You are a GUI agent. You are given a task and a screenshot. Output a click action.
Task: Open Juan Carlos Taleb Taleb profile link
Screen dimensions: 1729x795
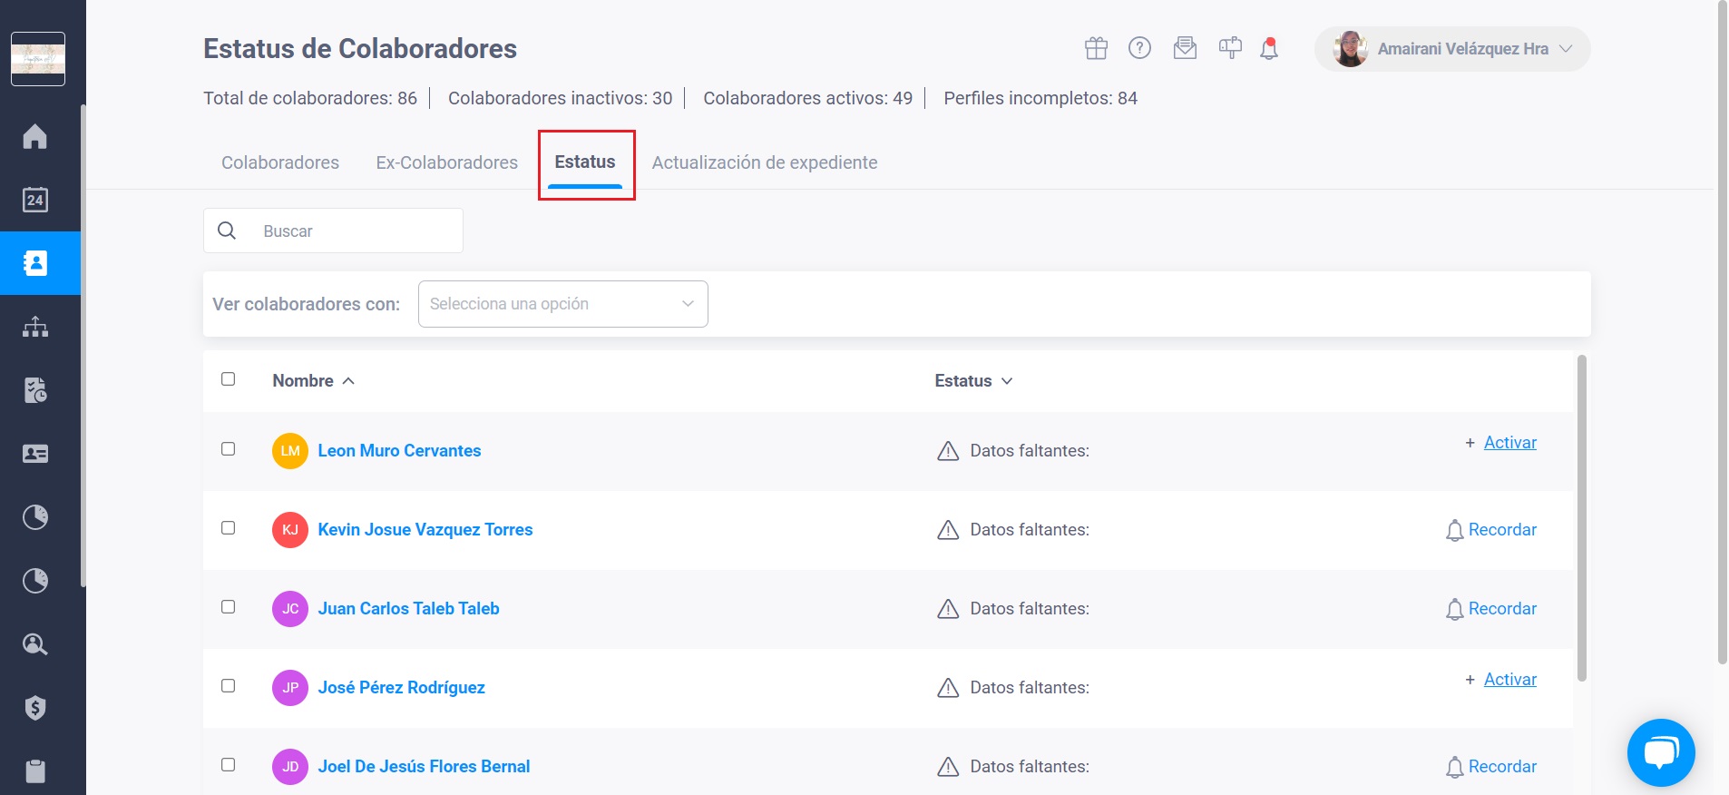point(408,609)
